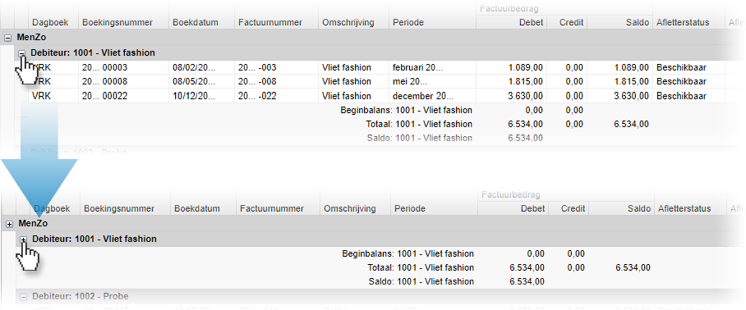Expand the MenZo group in lower grid
This screenshot has width=746, height=310.
tap(9, 224)
